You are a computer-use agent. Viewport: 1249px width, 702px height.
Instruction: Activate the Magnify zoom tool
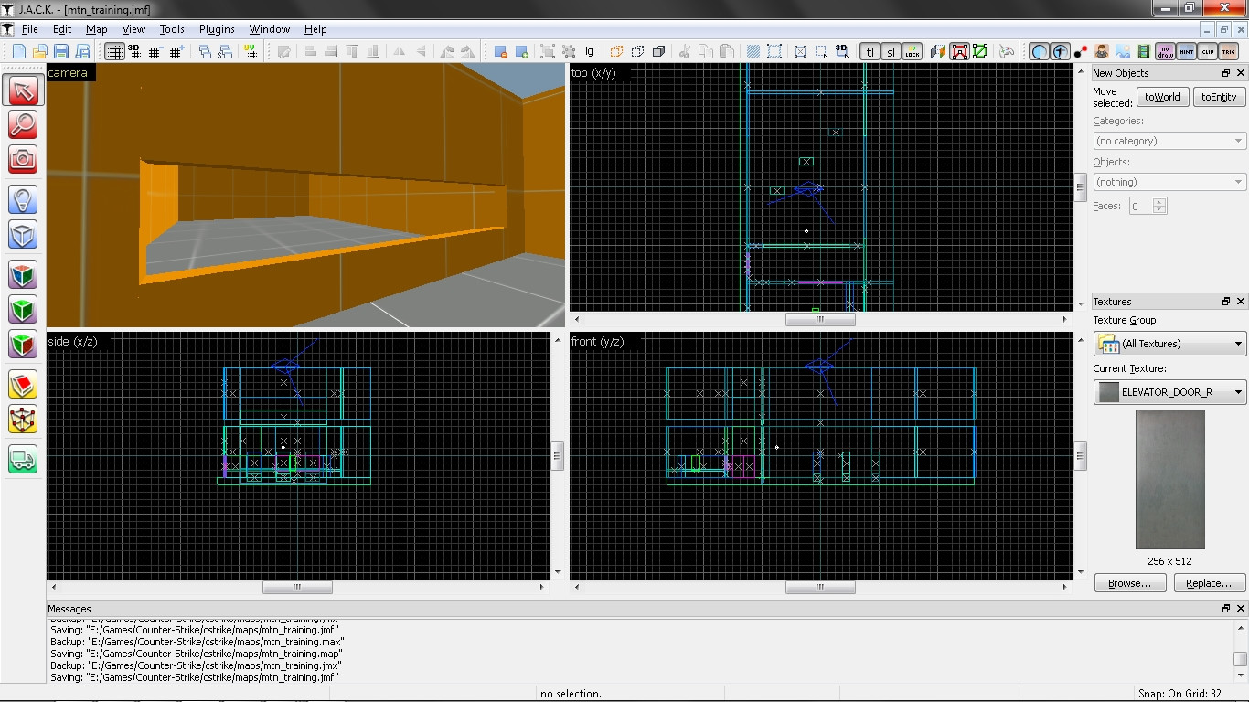(x=23, y=123)
